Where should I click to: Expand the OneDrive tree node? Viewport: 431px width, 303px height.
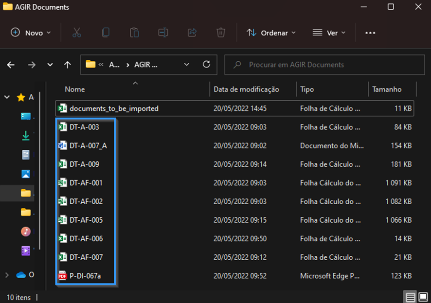coord(7,275)
